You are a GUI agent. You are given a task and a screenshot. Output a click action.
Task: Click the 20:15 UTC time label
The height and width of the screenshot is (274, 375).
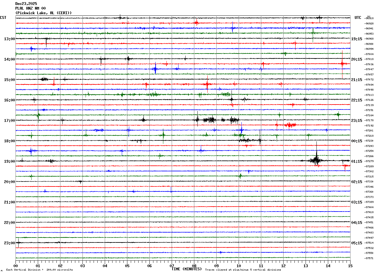pyautogui.click(x=357, y=59)
